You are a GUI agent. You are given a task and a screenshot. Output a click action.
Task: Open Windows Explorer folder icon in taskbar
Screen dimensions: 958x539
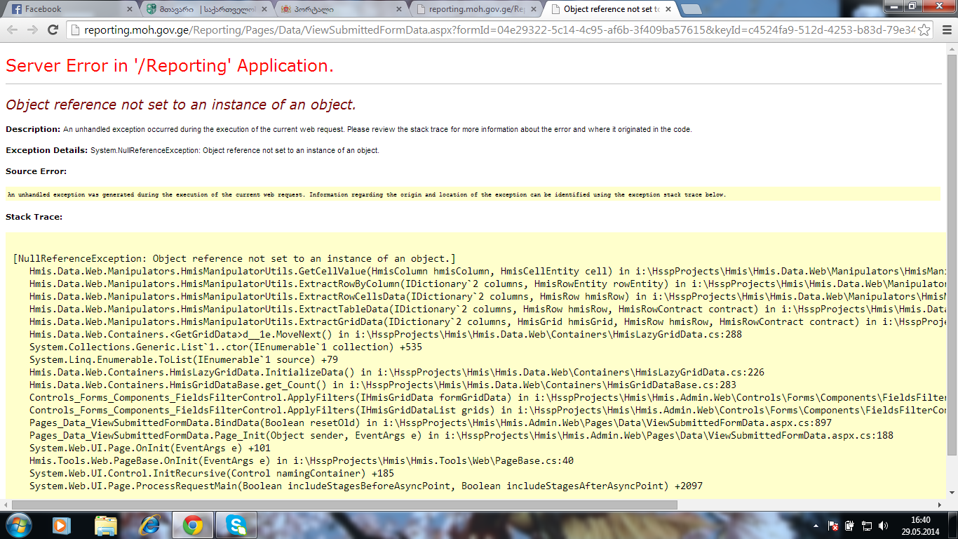pyautogui.click(x=106, y=525)
